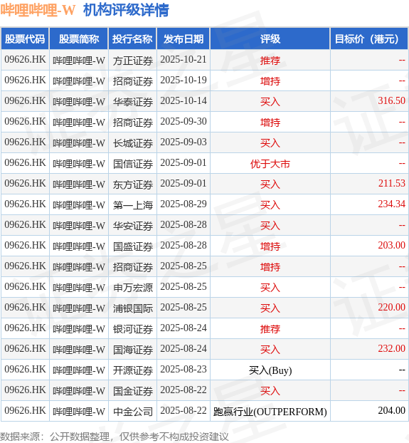Click the rating 跑赢行业(OUTPERFORM)
The height and width of the screenshot is (443, 409).
pyautogui.click(x=270, y=412)
